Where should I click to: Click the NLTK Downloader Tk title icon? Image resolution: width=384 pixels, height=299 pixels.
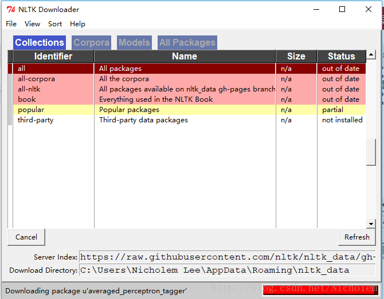click(11, 10)
